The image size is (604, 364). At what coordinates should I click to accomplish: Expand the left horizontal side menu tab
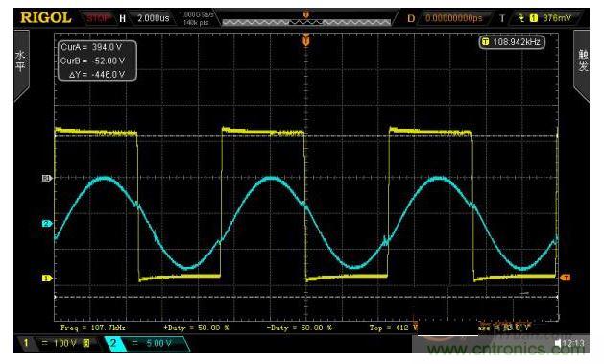pos(21,65)
